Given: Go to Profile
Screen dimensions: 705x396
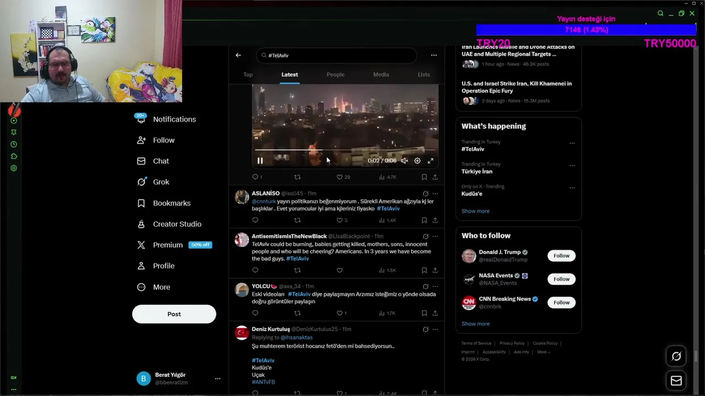Looking at the screenshot, I should coord(156,266).
